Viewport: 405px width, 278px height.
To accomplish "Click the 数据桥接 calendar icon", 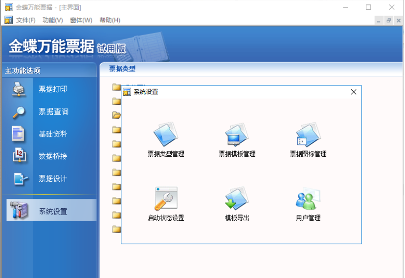I will (x=19, y=156).
